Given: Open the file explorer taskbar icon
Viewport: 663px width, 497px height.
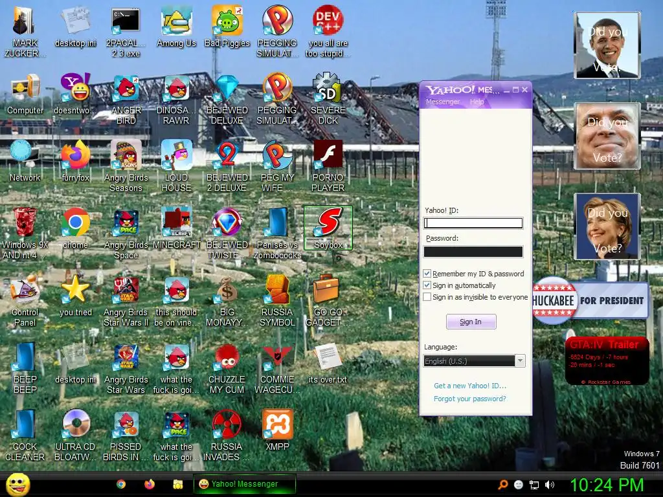Looking at the screenshot, I should 178,484.
